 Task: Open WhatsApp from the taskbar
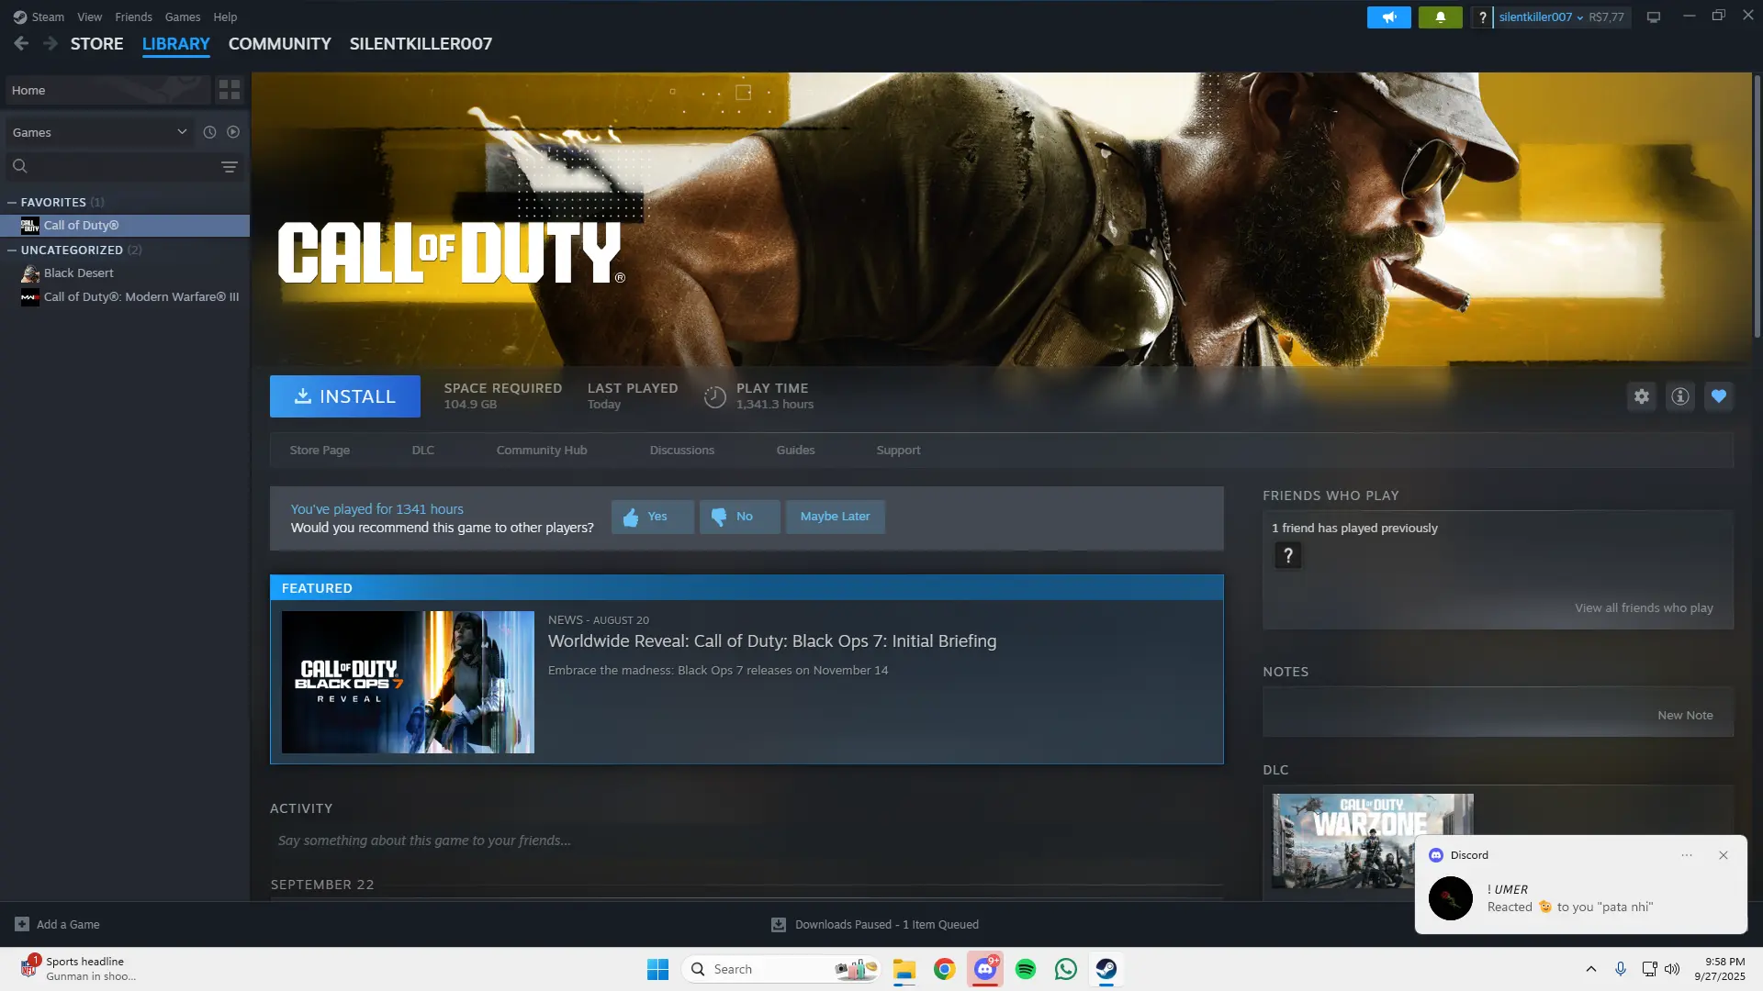(x=1065, y=969)
